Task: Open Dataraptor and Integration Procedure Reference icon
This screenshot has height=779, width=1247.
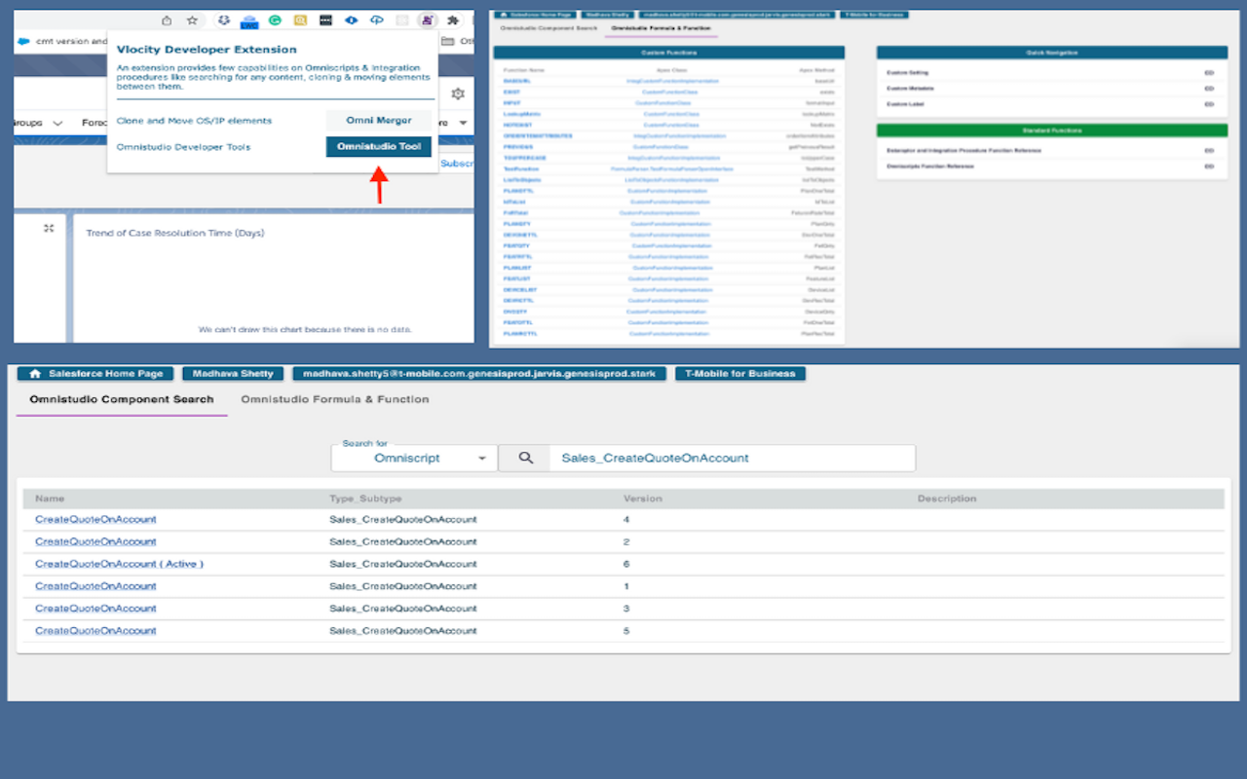Action: (x=1209, y=151)
